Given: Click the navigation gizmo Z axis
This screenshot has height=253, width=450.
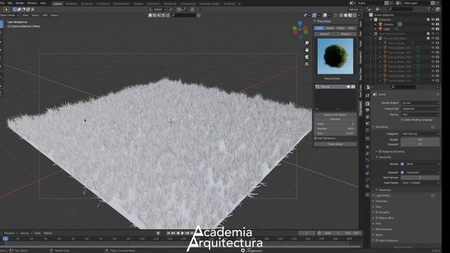Looking at the screenshot, I should click(300, 23).
